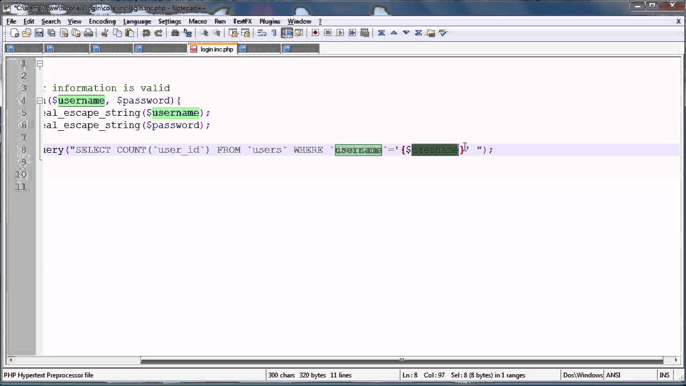Zoom in using the toolbar magnifier
This screenshot has width=686, height=386.
point(204,33)
